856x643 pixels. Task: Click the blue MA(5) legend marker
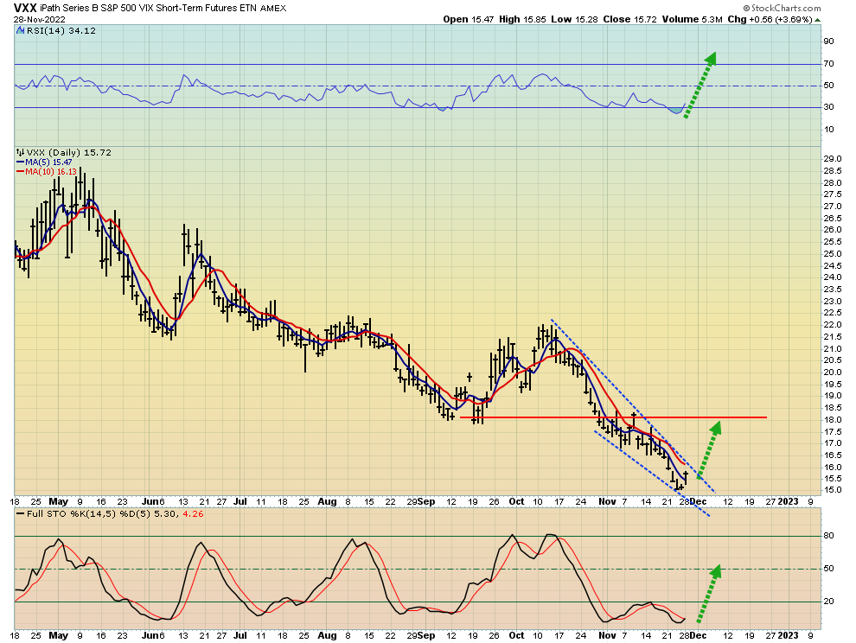[18, 162]
